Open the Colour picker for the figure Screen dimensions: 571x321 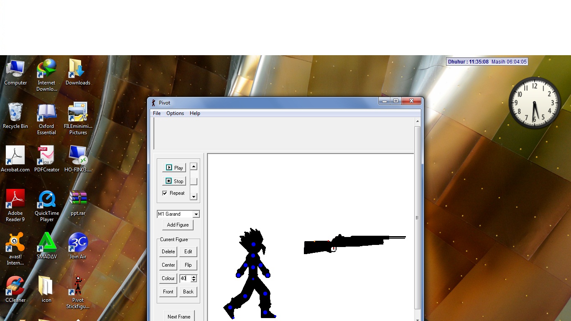pyautogui.click(x=168, y=278)
